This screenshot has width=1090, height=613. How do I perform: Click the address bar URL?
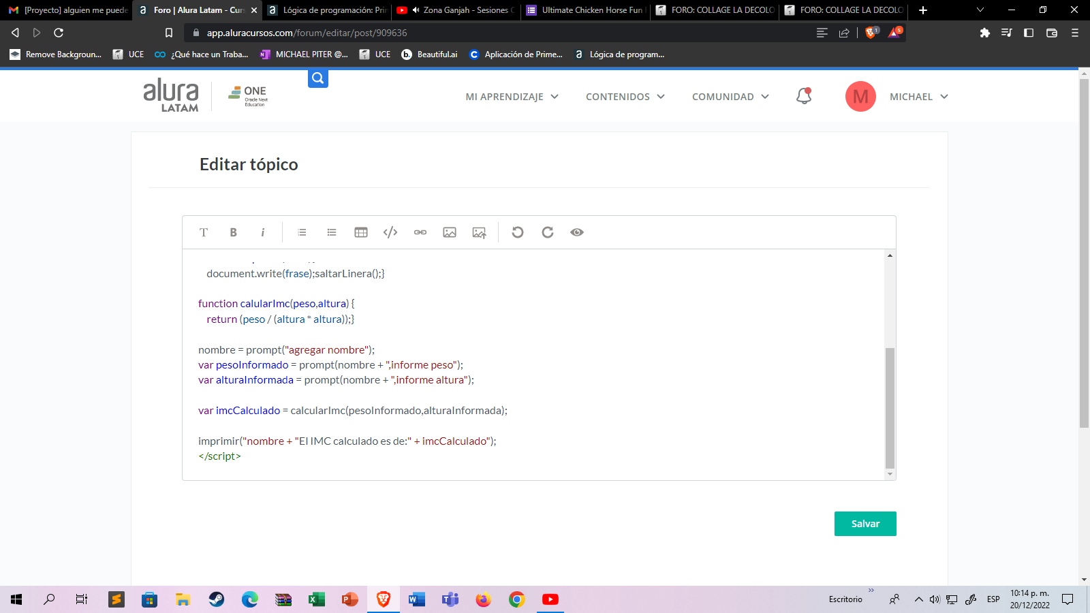pos(307,33)
